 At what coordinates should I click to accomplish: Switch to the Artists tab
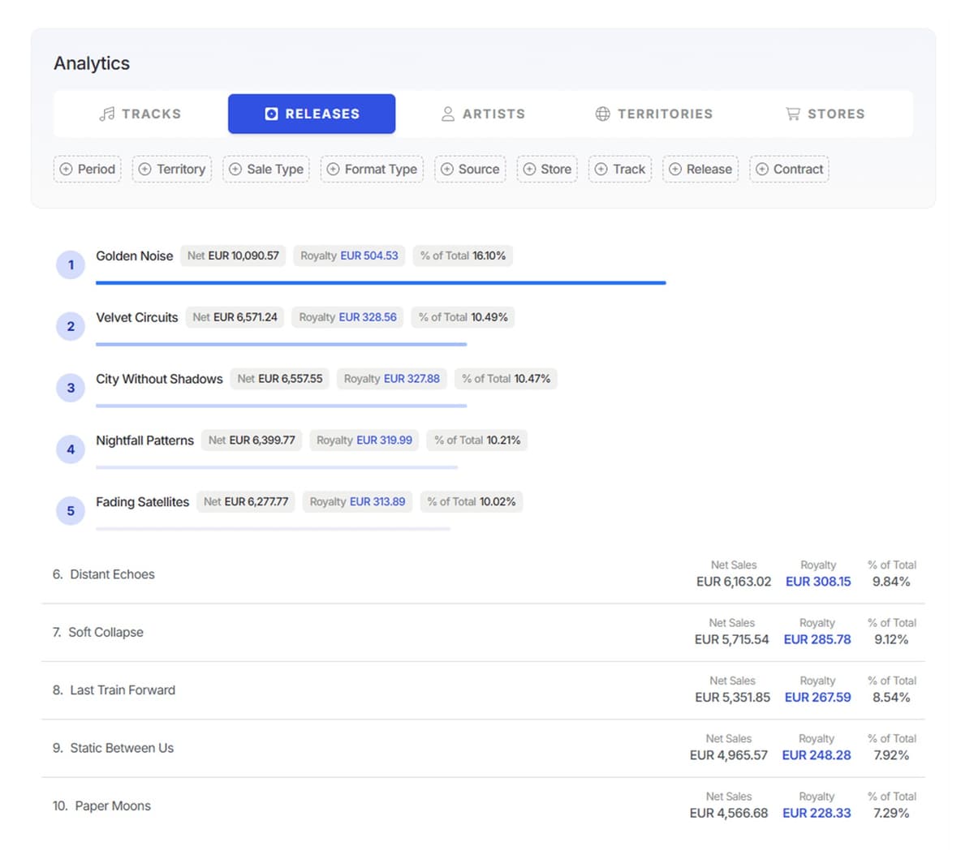tap(483, 114)
